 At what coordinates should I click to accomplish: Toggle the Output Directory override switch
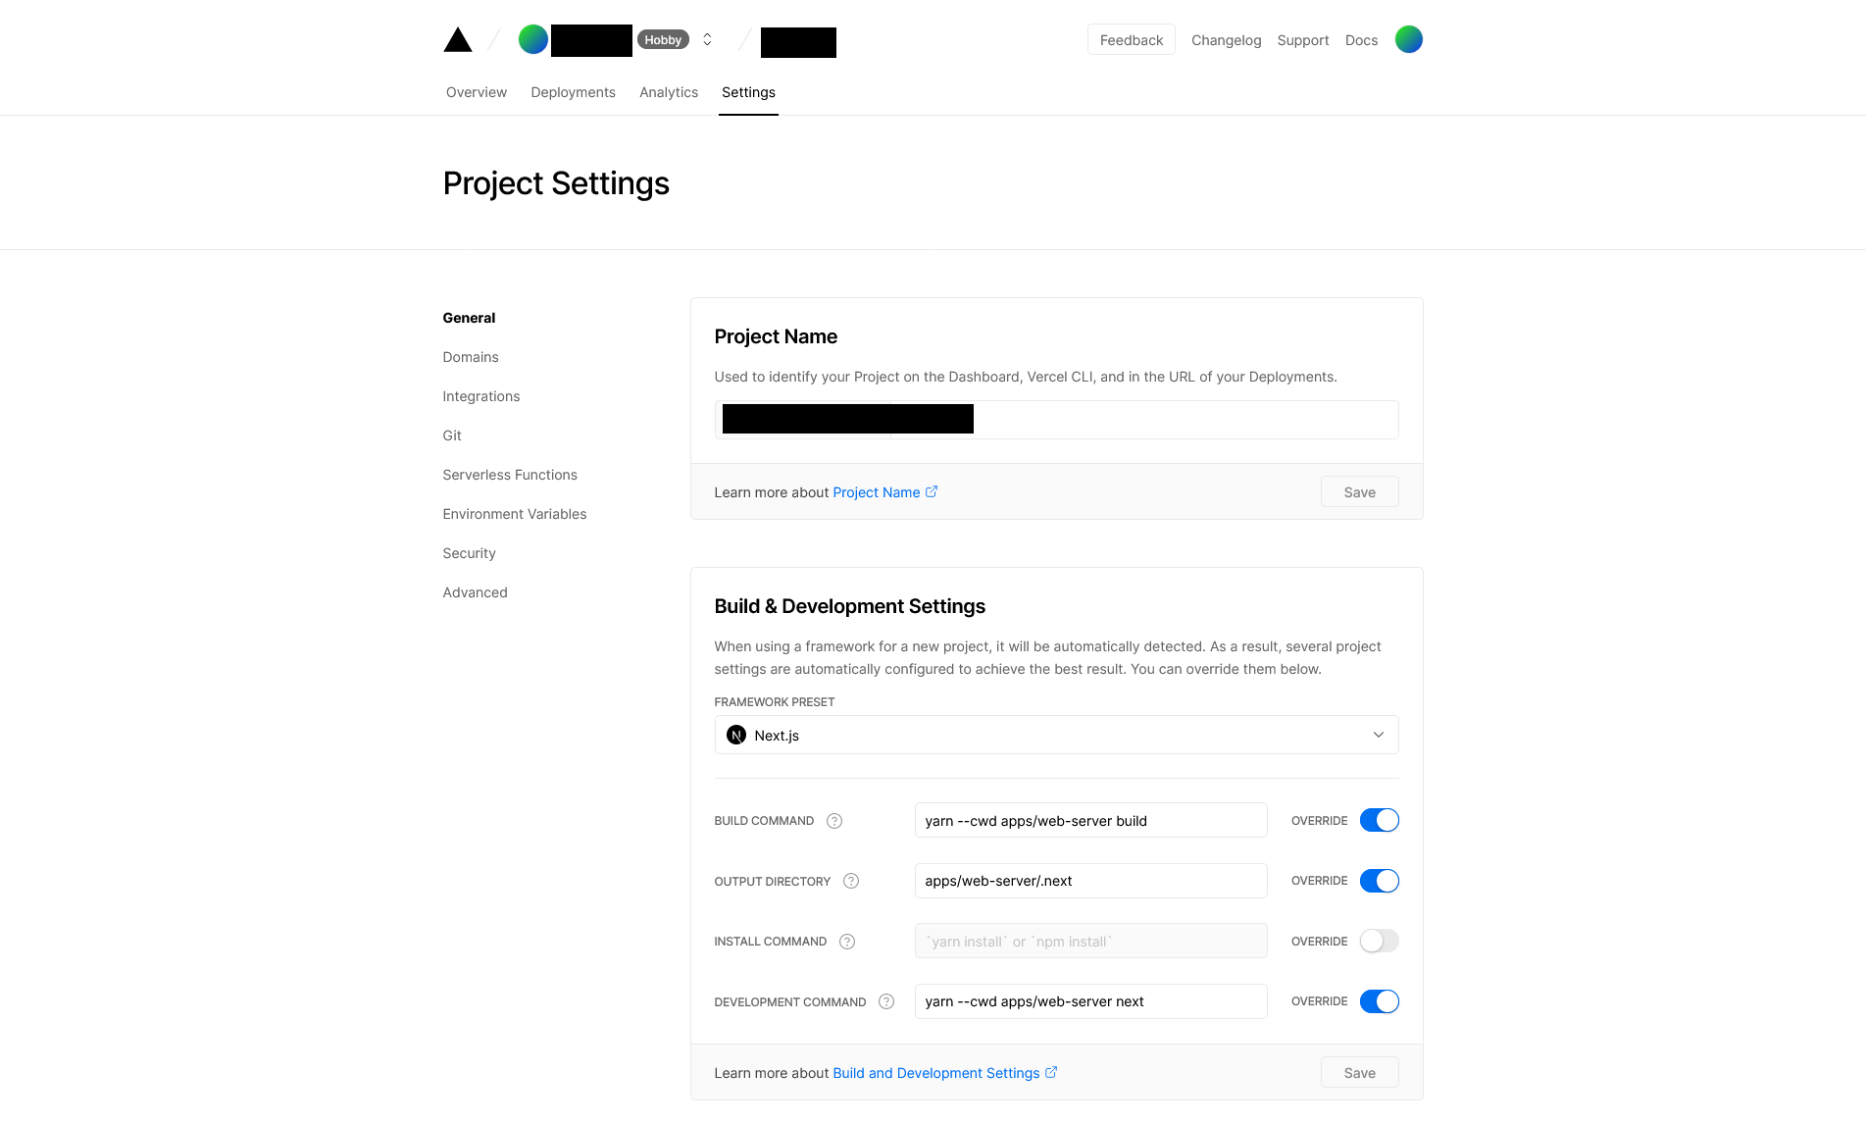click(x=1379, y=881)
